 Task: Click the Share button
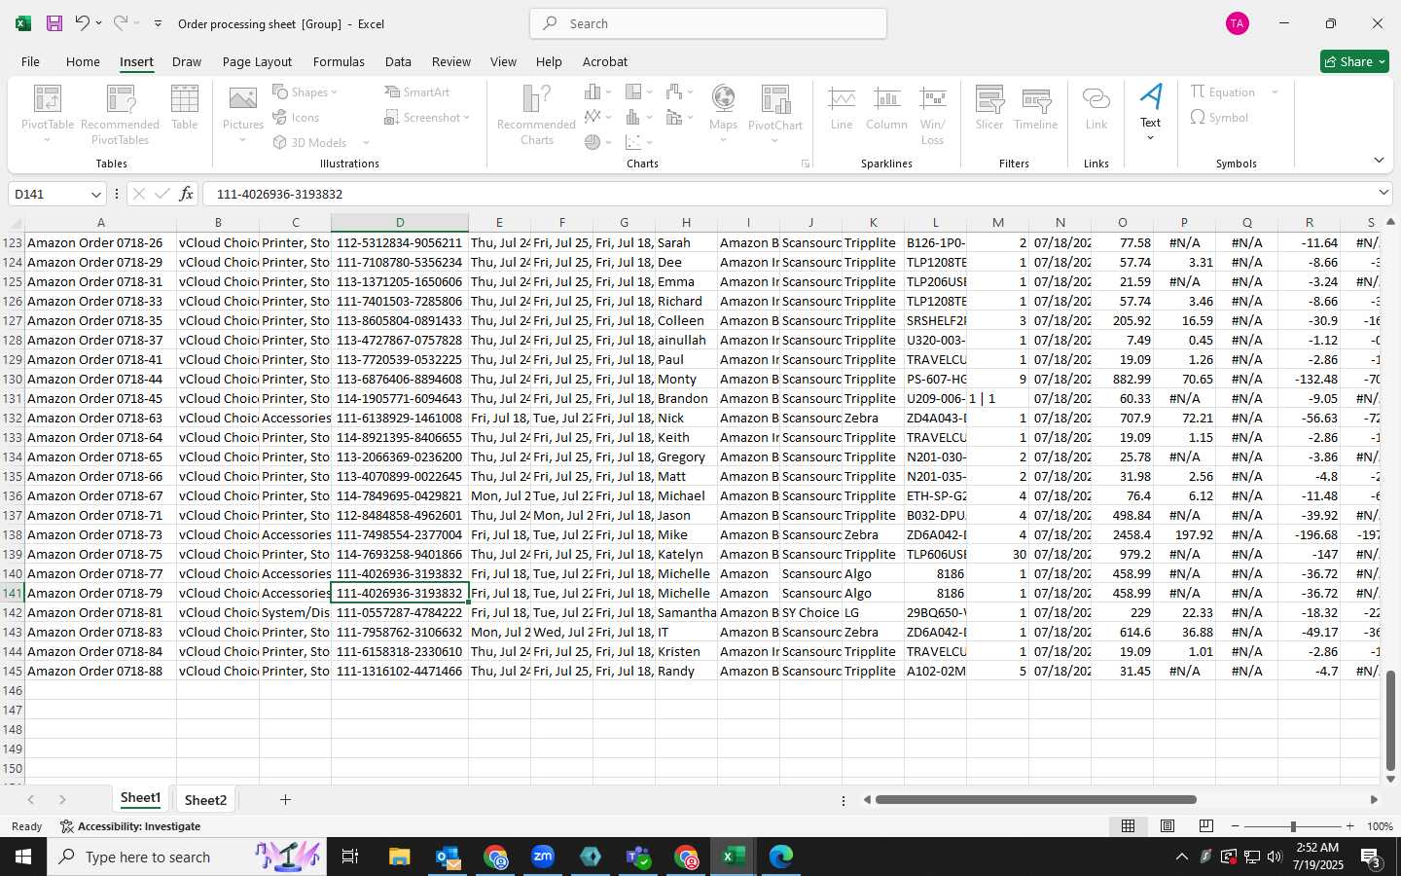(x=1354, y=61)
